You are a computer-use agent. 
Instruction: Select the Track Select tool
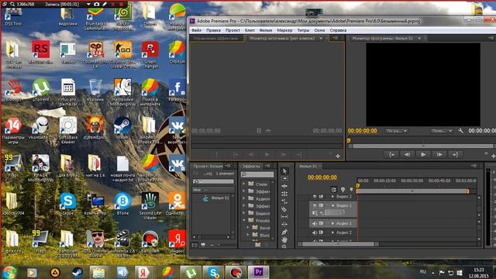pyautogui.click(x=284, y=179)
